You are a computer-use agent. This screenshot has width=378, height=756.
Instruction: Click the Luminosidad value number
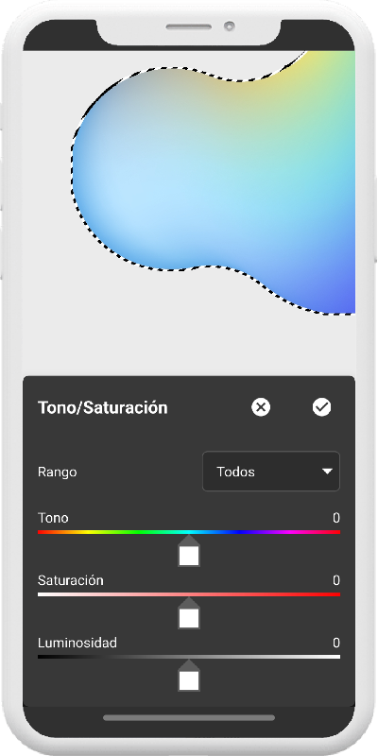click(x=336, y=643)
